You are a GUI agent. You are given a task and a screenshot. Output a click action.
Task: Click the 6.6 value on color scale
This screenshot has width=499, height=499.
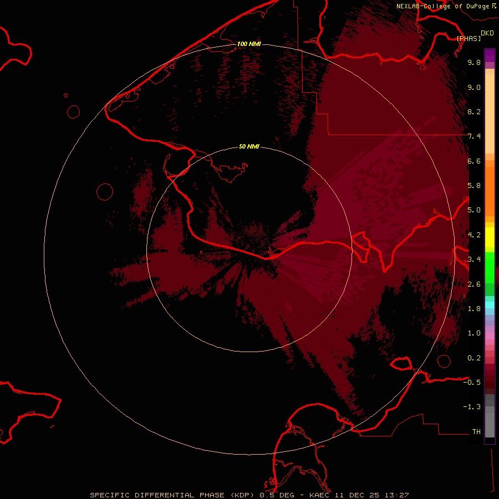point(474,161)
